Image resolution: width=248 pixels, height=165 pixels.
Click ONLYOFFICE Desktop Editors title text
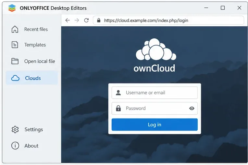coord(53,8)
